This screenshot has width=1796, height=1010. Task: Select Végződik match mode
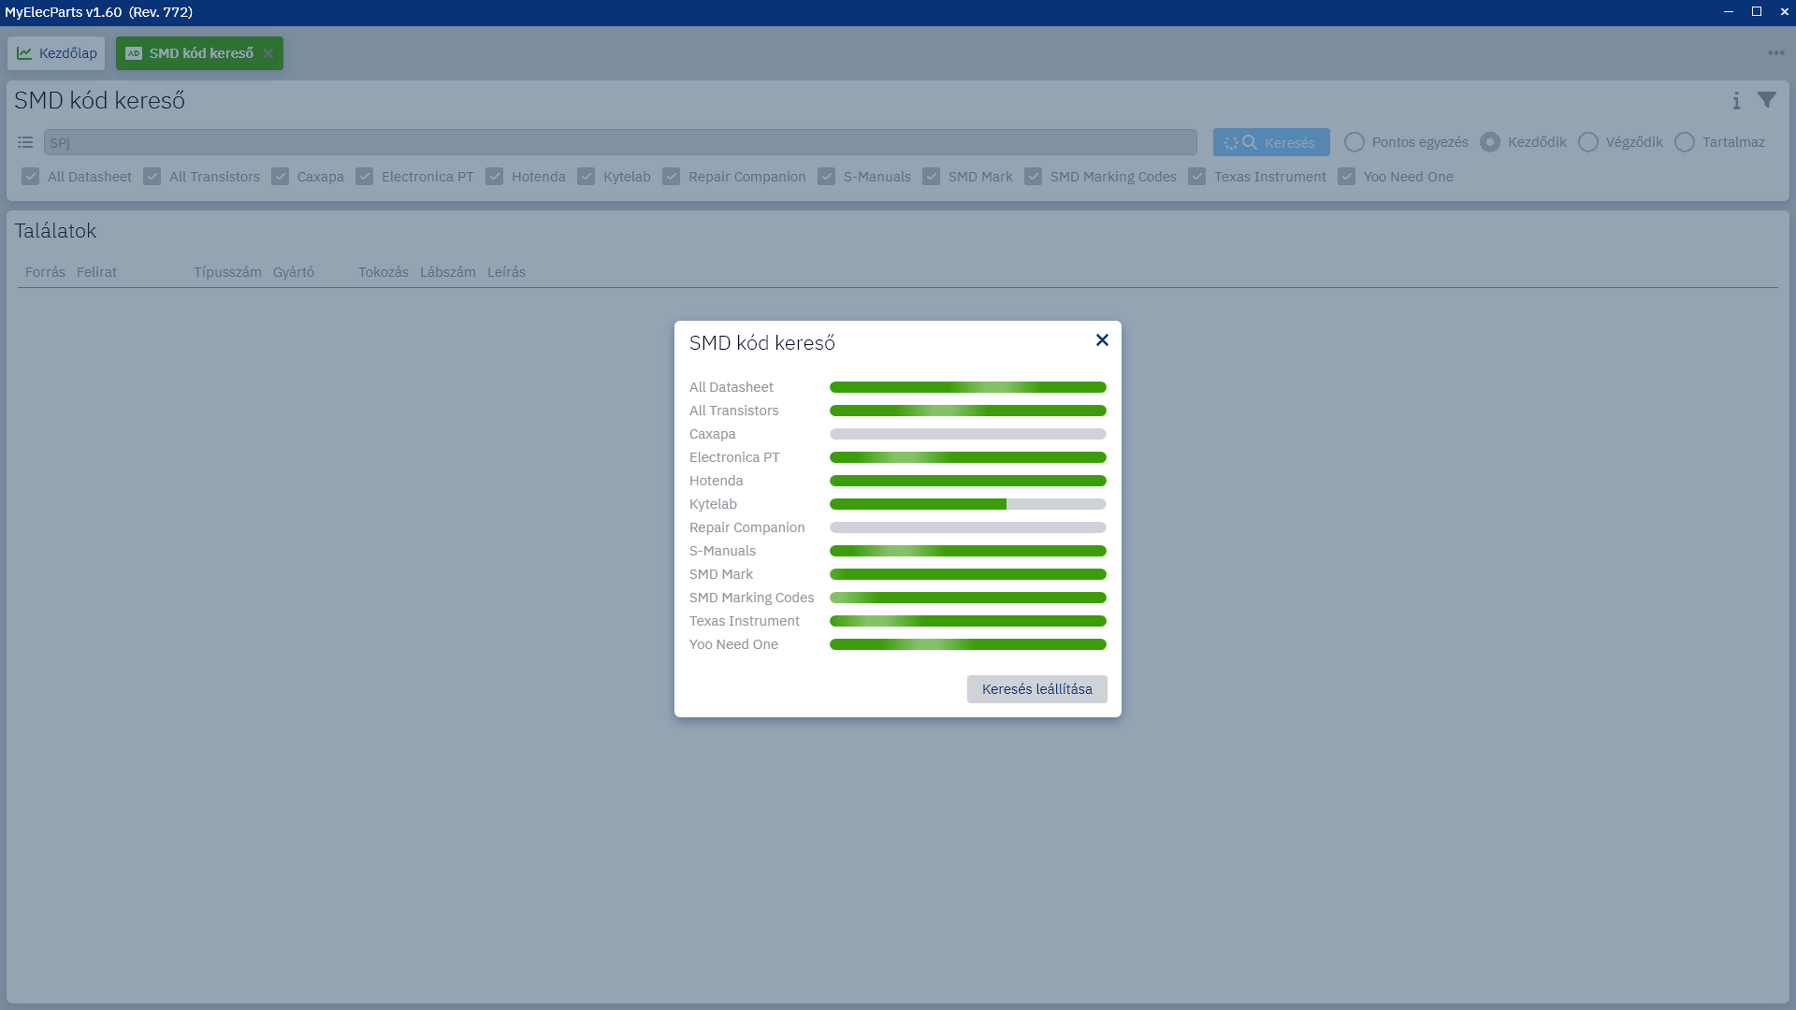pos(1588,142)
